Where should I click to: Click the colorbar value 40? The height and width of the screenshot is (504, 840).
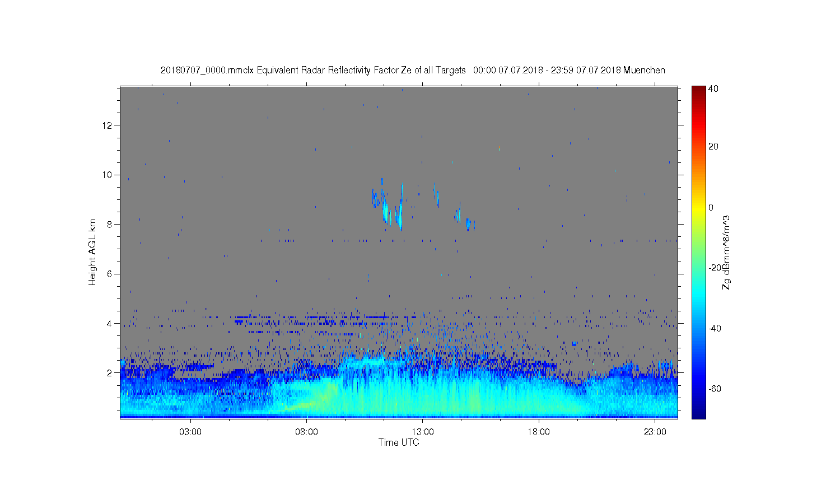(x=713, y=89)
